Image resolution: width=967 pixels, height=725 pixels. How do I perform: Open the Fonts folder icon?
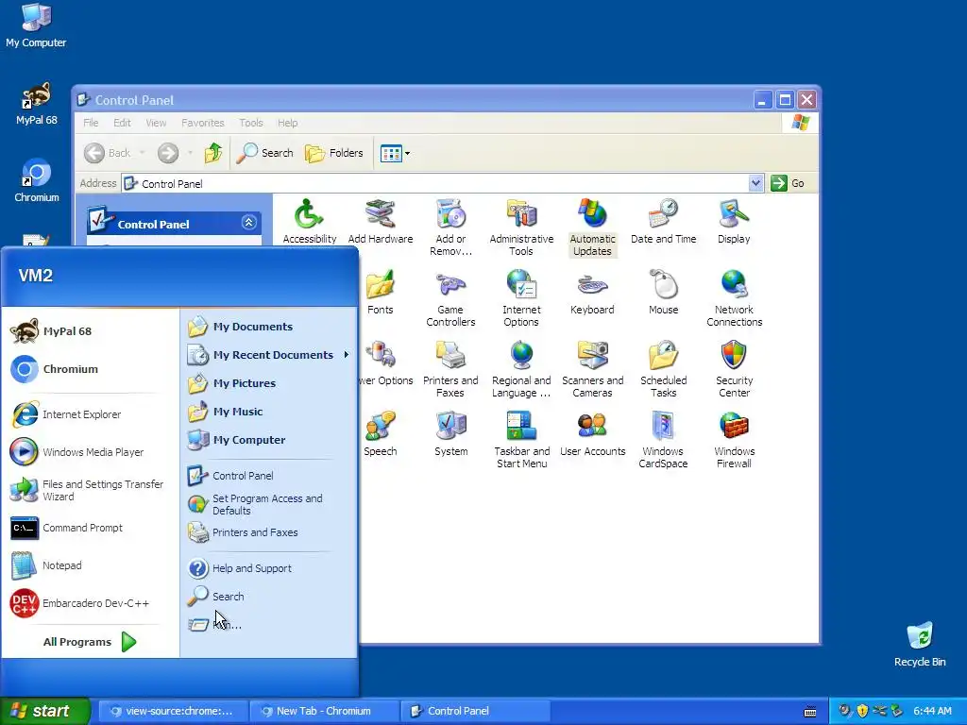click(x=380, y=293)
